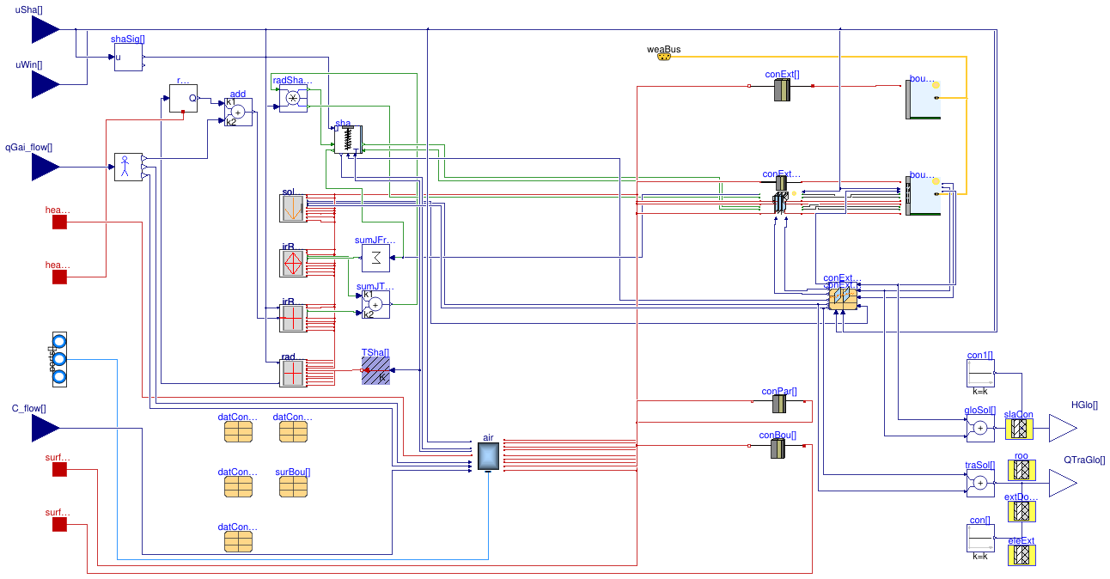Click the 'weaBus' label text
The image size is (1110, 579).
[x=663, y=49]
